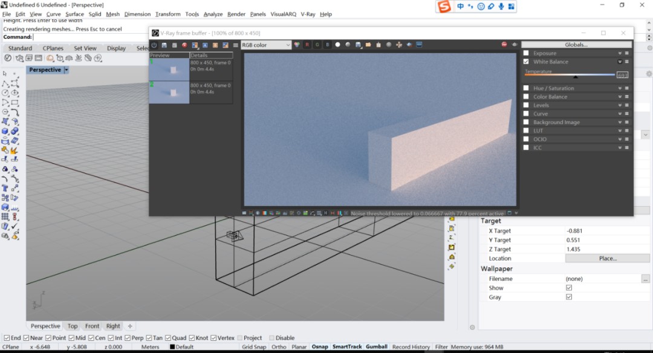Enable the Exposure correction checkbox
The height and width of the screenshot is (353, 653).
(x=526, y=53)
